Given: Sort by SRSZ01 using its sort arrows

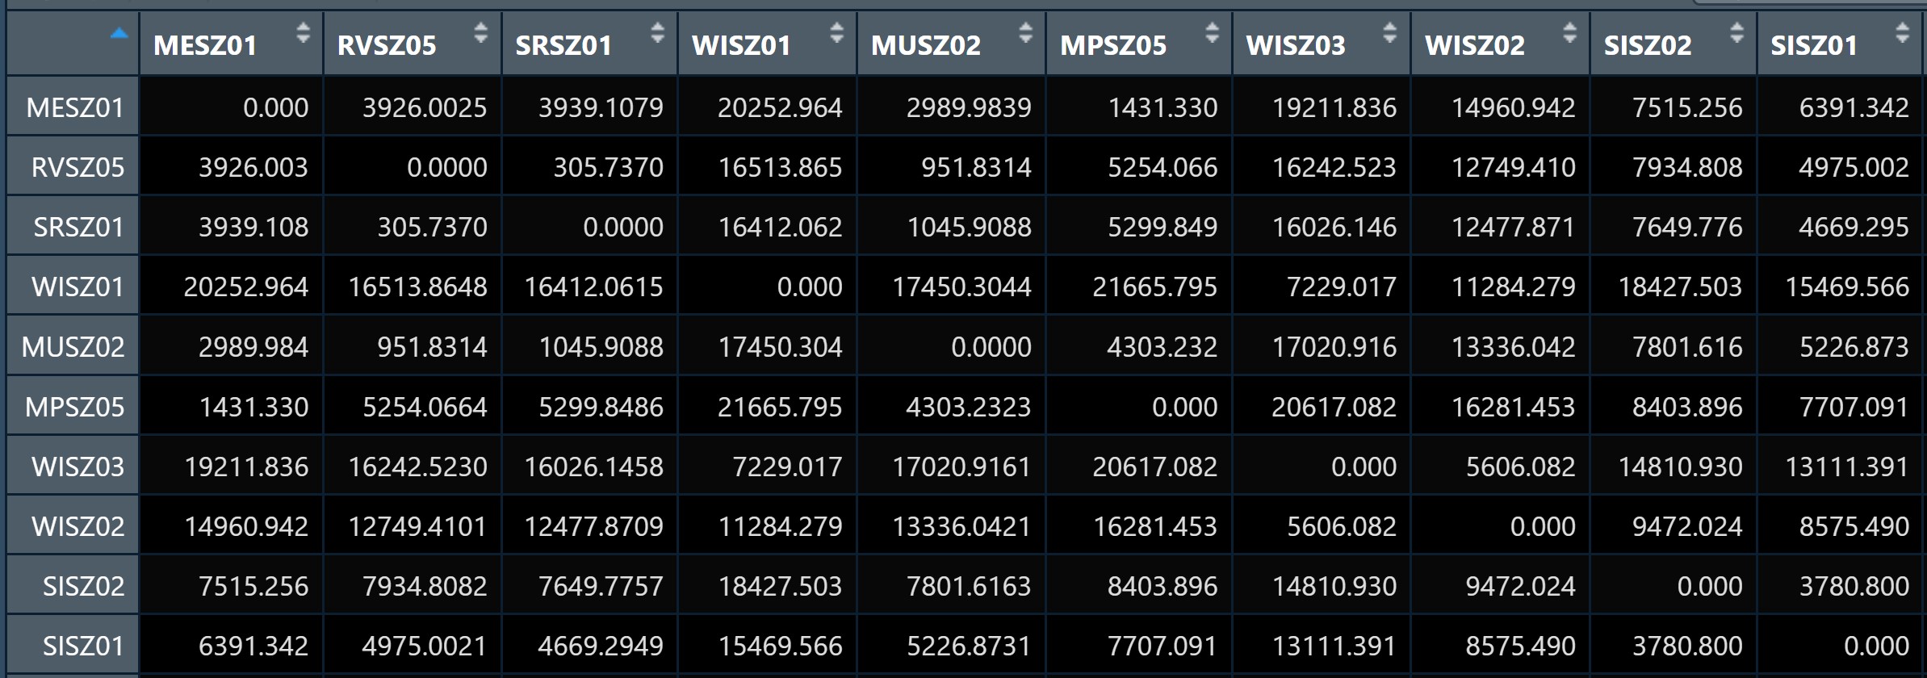Looking at the screenshot, I should pyautogui.click(x=657, y=33).
